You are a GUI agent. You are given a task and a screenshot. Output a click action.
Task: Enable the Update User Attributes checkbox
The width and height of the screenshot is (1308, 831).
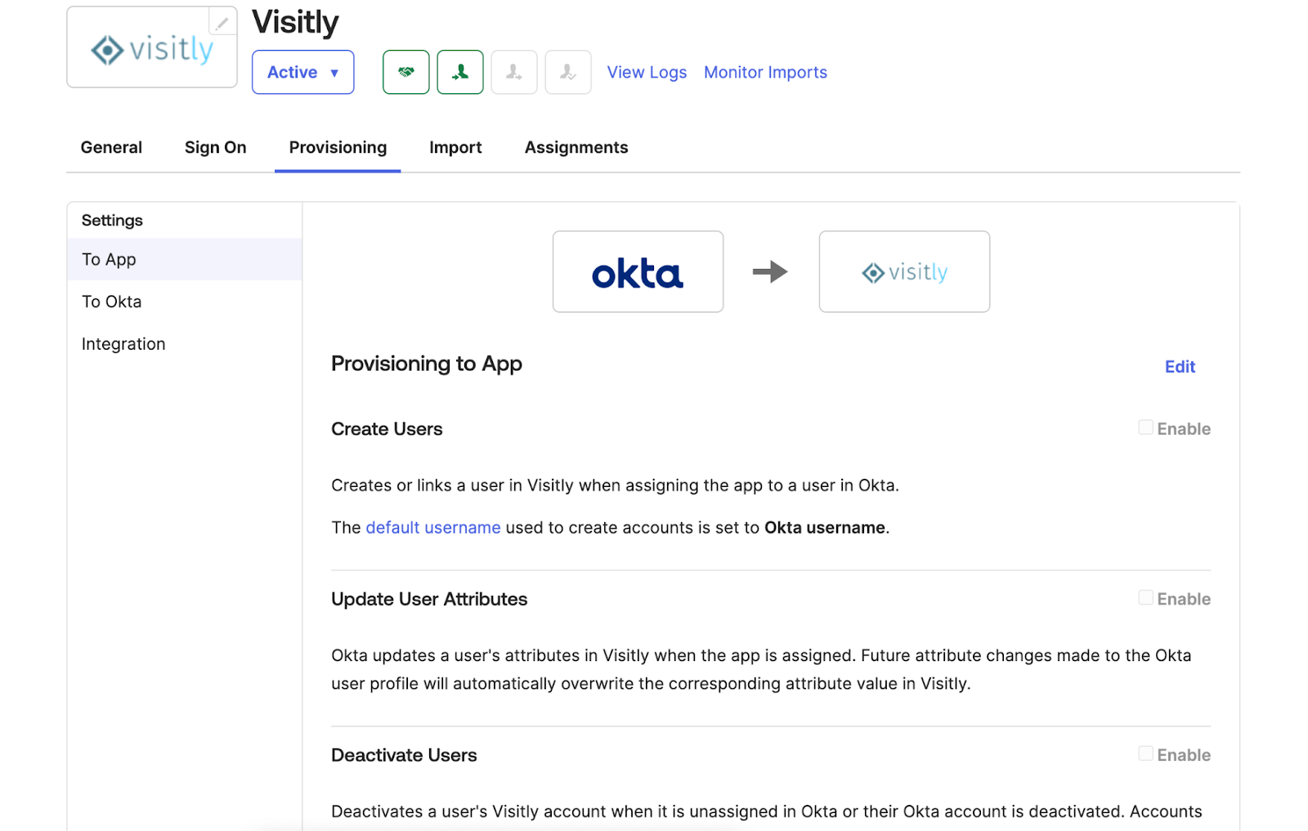[x=1146, y=597]
